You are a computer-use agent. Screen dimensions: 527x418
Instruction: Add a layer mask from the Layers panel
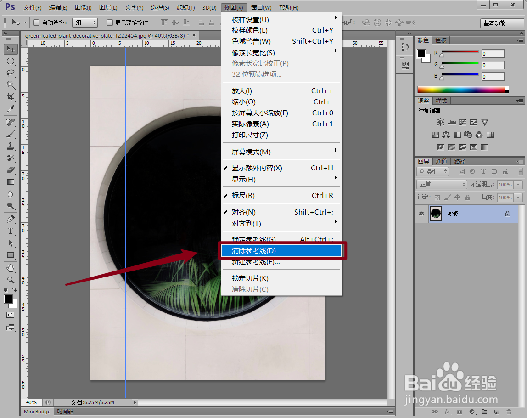(x=460, y=412)
